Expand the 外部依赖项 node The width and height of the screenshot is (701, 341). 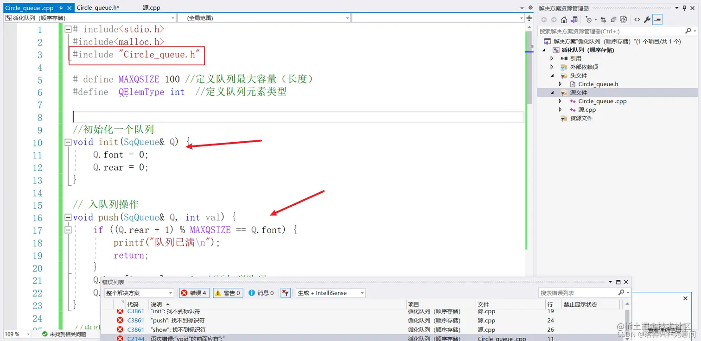coord(552,67)
